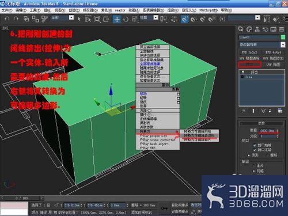Activate the Select and Link tool
288x216 pixels.
point(26,19)
